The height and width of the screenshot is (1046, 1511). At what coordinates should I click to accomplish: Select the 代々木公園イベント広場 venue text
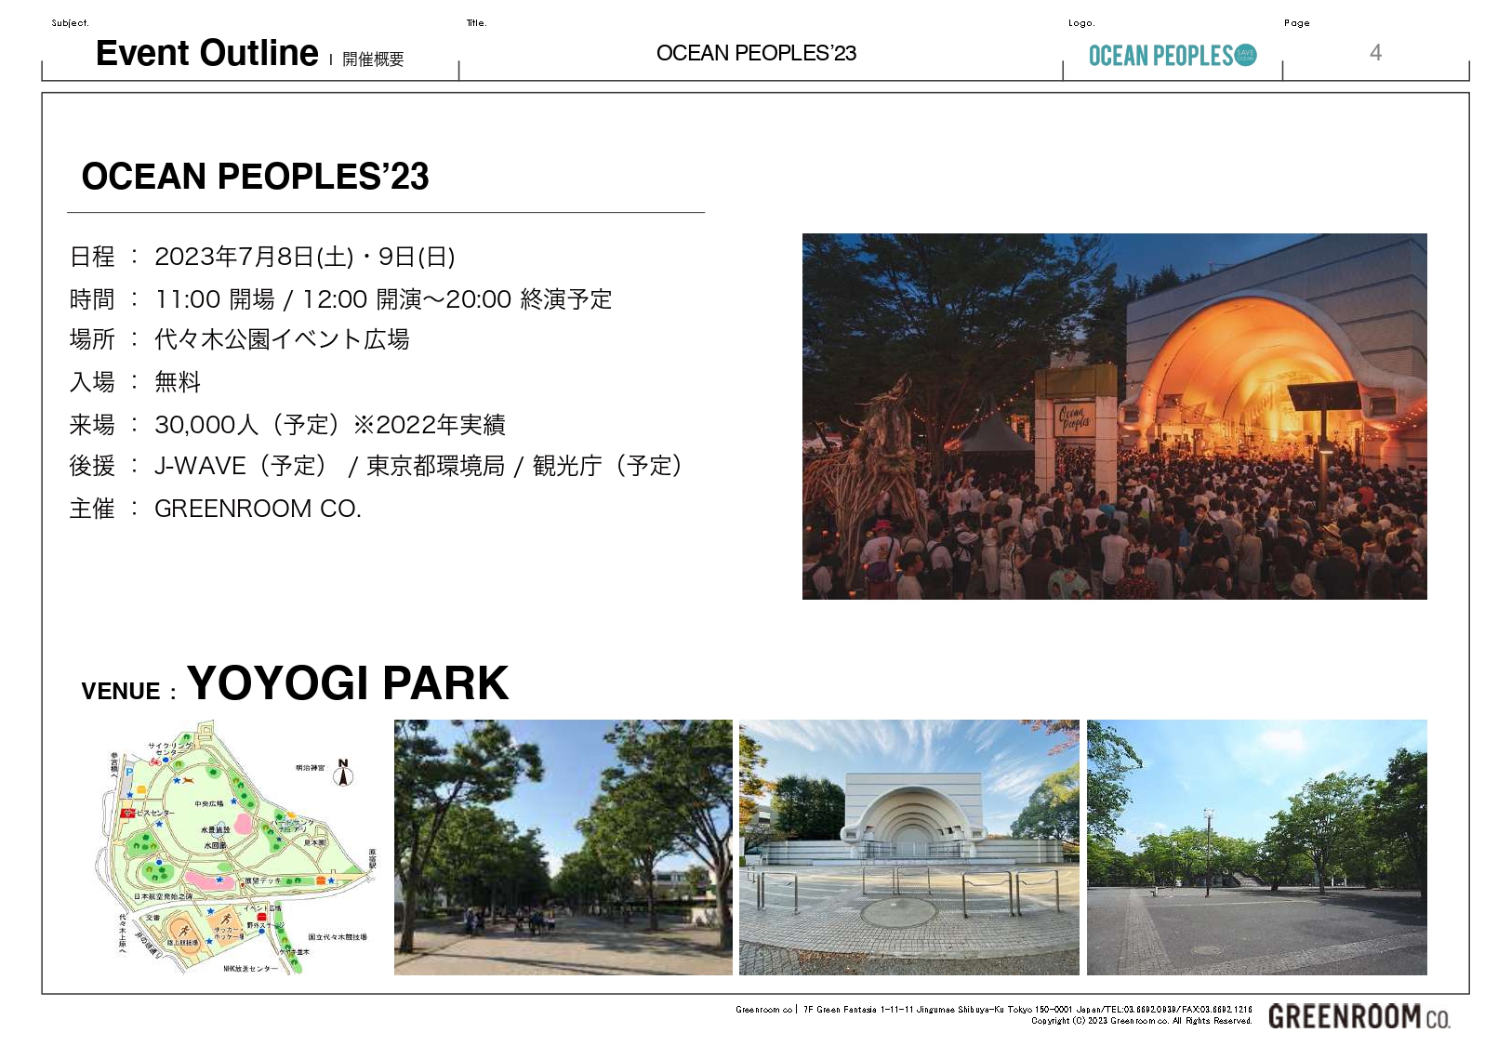(282, 339)
